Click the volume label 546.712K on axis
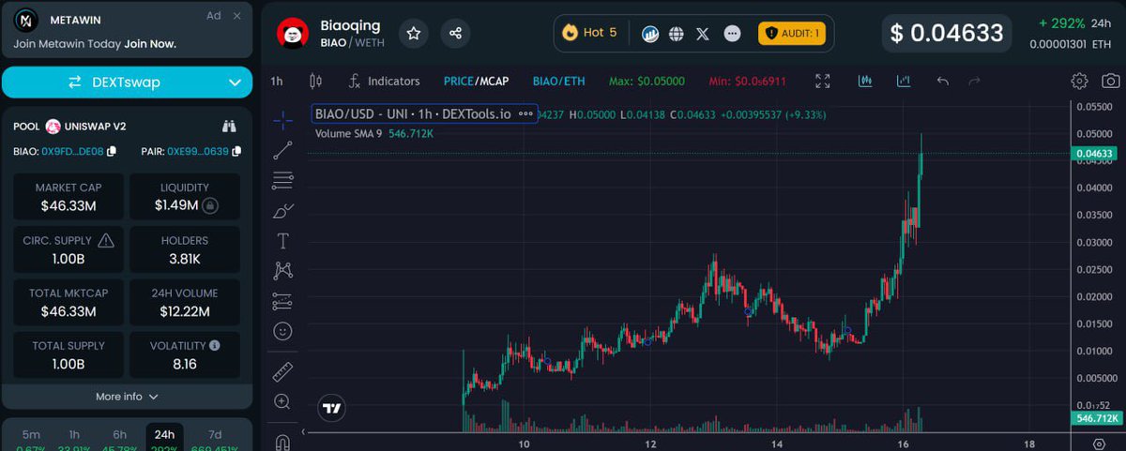Image resolution: width=1126 pixels, height=451 pixels. (x=1096, y=418)
